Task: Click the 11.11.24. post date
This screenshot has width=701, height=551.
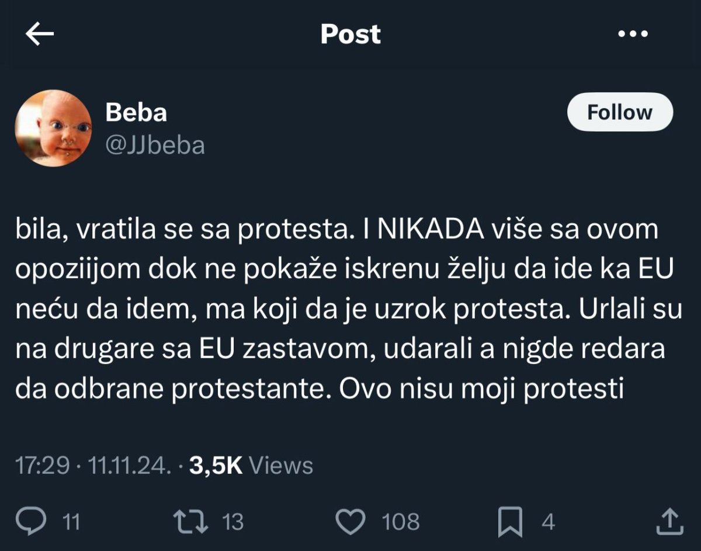Action: [x=129, y=466]
